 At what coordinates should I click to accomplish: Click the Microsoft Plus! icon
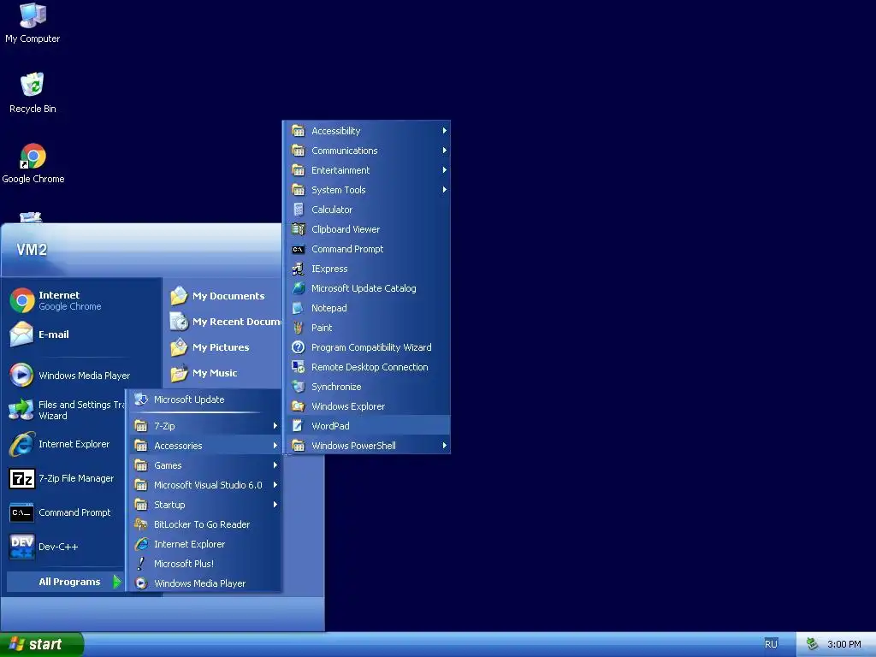click(141, 564)
